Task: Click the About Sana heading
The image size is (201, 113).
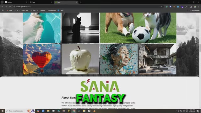Action: [69, 98]
